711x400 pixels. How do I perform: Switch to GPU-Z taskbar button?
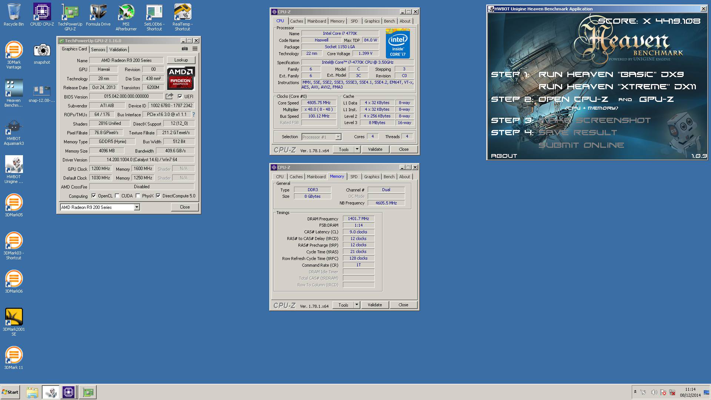88,392
